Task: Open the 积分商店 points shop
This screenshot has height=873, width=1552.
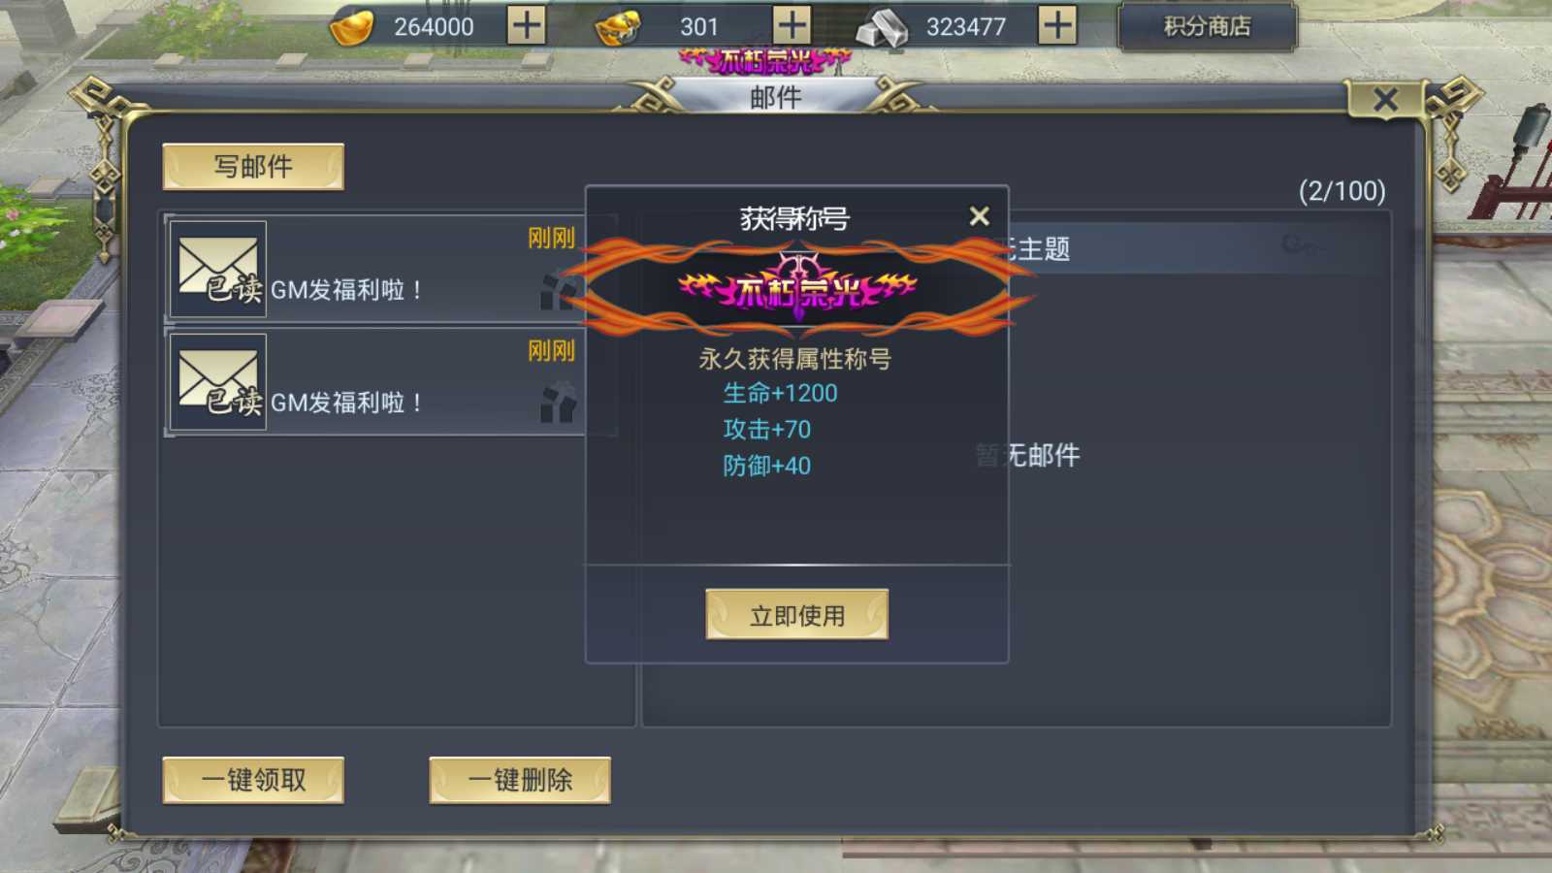Action: click(1208, 26)
